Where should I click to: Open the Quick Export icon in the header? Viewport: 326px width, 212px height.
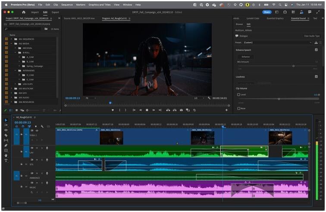click(x=285, y=12)
